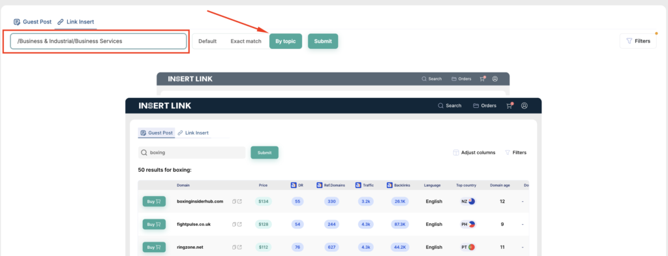Copy the ringzone.net domain

(234, 247)
